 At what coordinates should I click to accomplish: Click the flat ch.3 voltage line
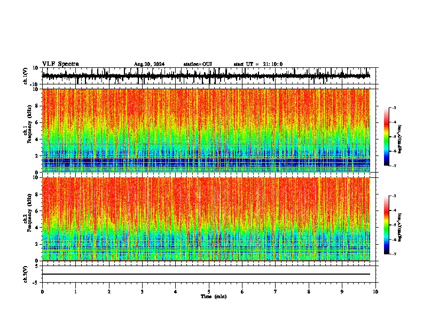click(x=206, y=274)
